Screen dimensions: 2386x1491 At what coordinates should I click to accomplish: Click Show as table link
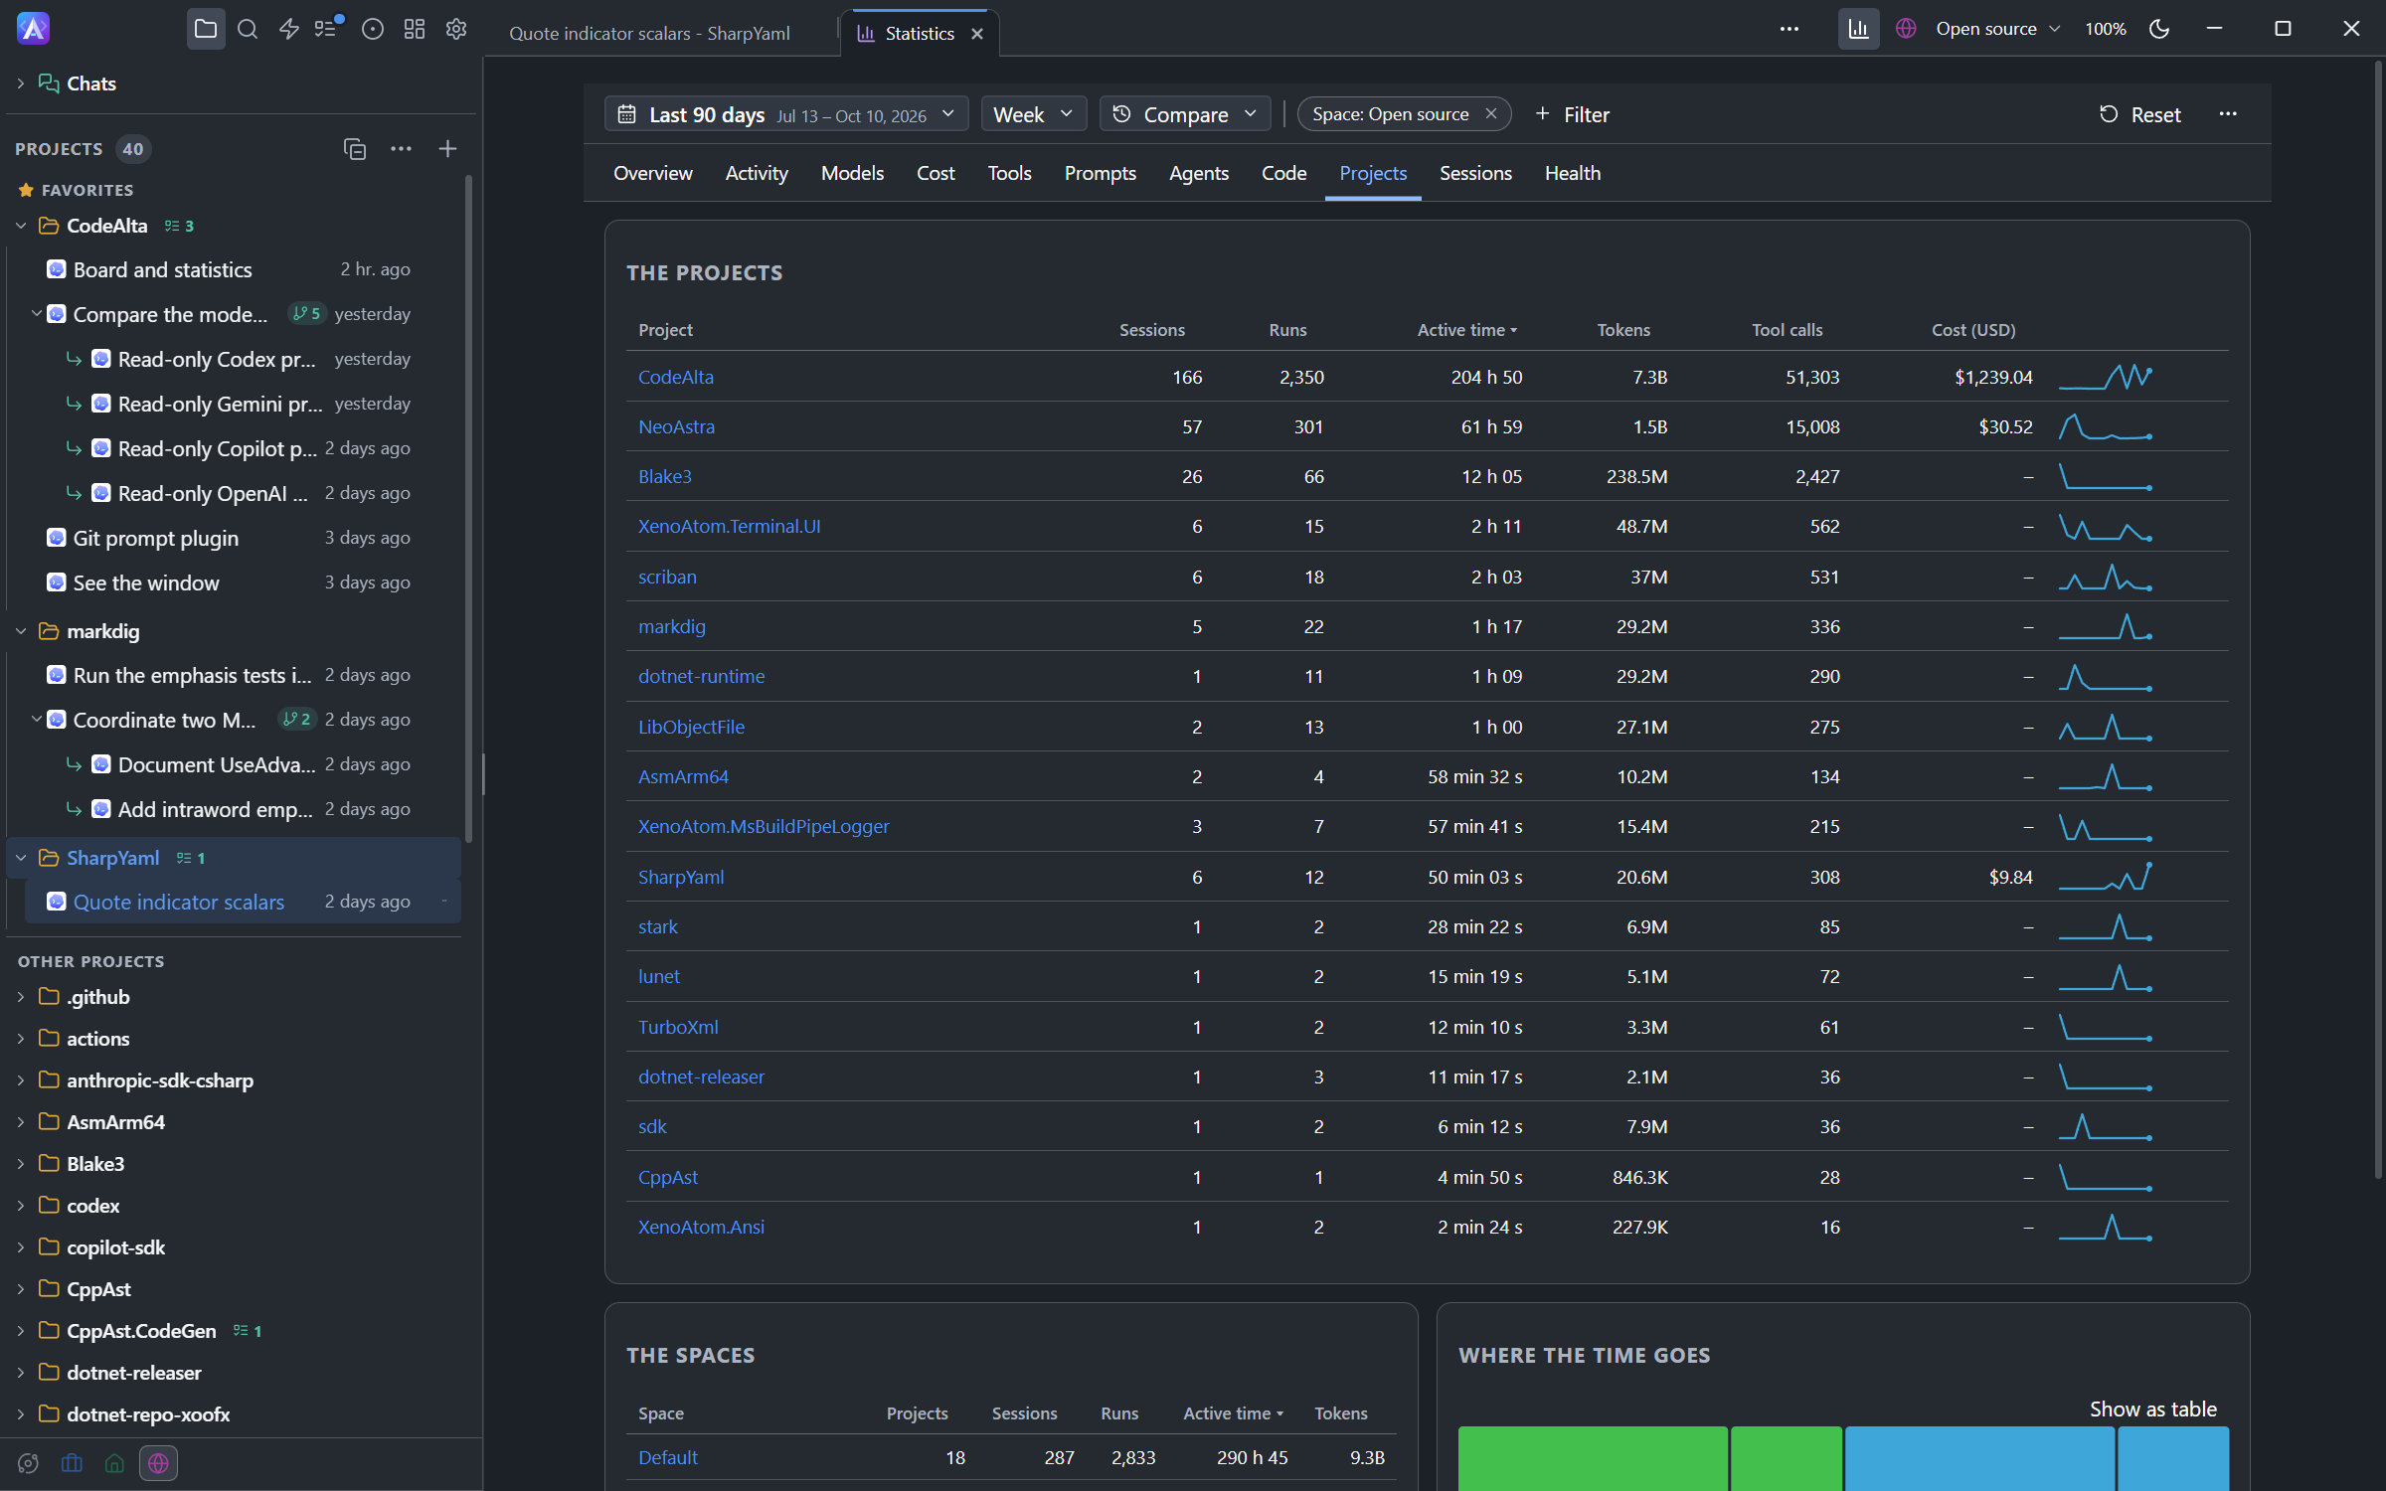click(x=2152, y=1408)
